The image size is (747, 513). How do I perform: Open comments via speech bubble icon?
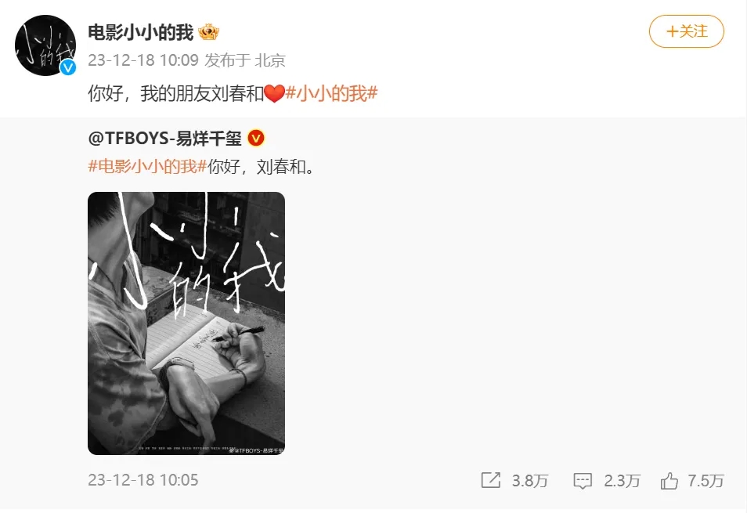[x=582, y=481]
